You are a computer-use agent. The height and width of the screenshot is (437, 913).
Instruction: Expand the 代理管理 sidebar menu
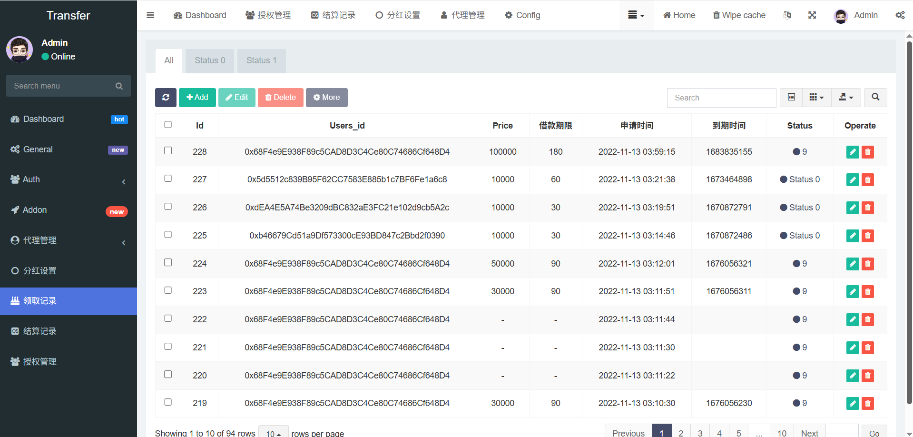tap(69, 240)
